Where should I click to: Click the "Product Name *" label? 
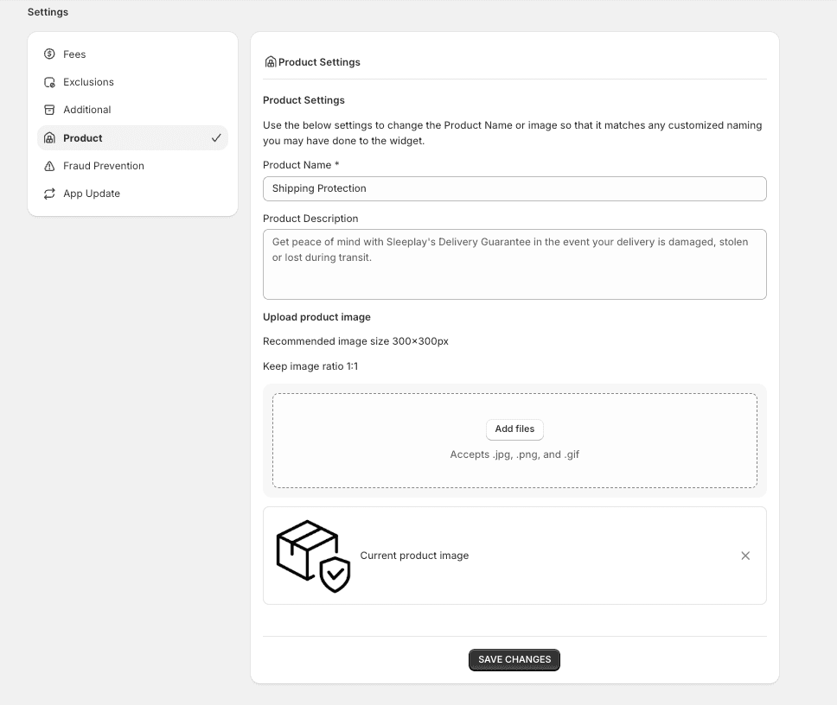301,165
